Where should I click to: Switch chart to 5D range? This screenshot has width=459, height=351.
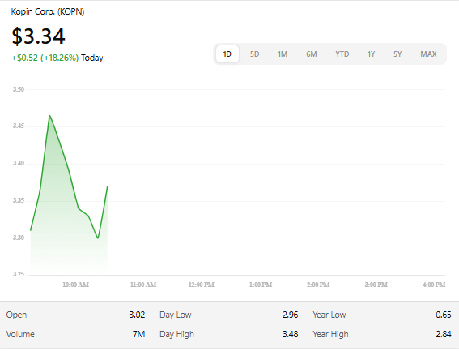[x=254, y=54]
